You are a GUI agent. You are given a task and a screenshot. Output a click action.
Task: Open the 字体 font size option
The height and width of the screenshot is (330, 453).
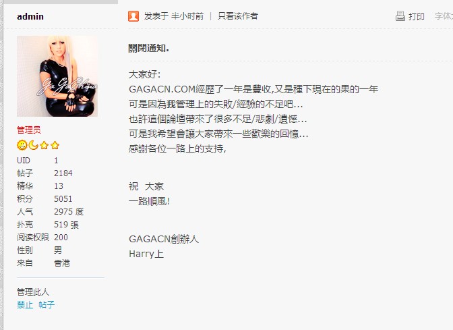coord(444,16)
